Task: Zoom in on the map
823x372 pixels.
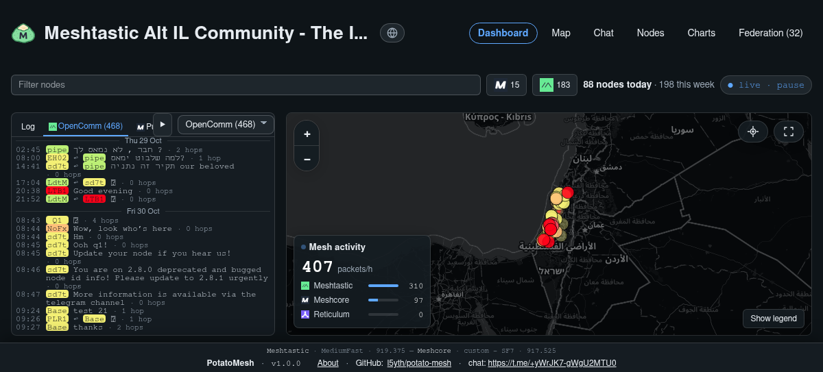Action: (307, 134)
